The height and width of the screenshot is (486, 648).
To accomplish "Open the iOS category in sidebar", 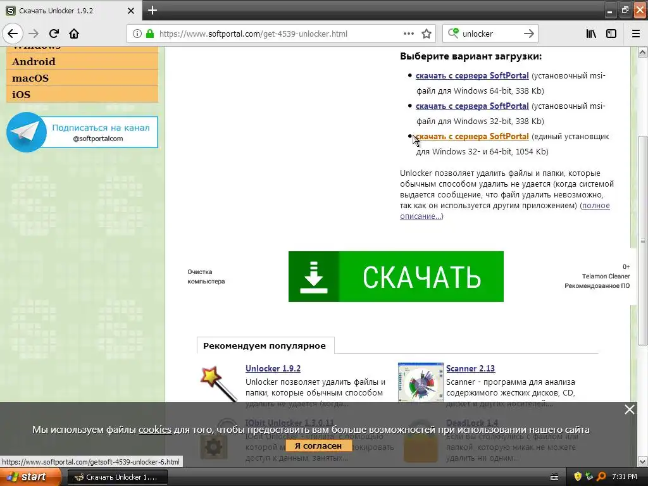I will (x=82, y=95).
